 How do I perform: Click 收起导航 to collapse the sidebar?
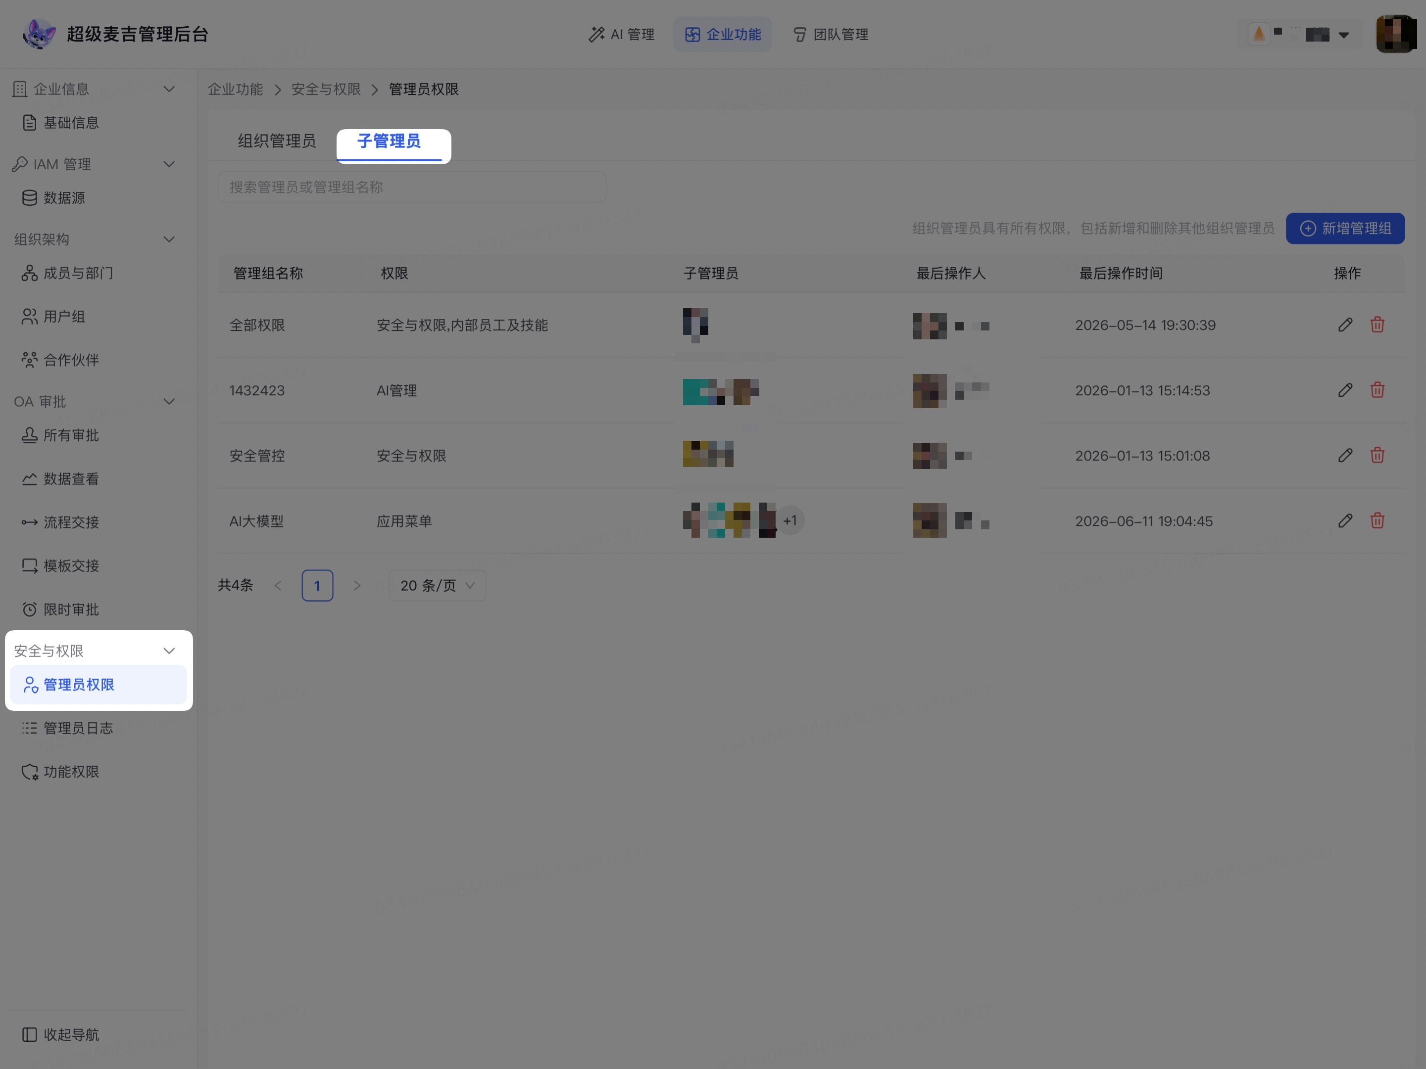point(60,1035)
